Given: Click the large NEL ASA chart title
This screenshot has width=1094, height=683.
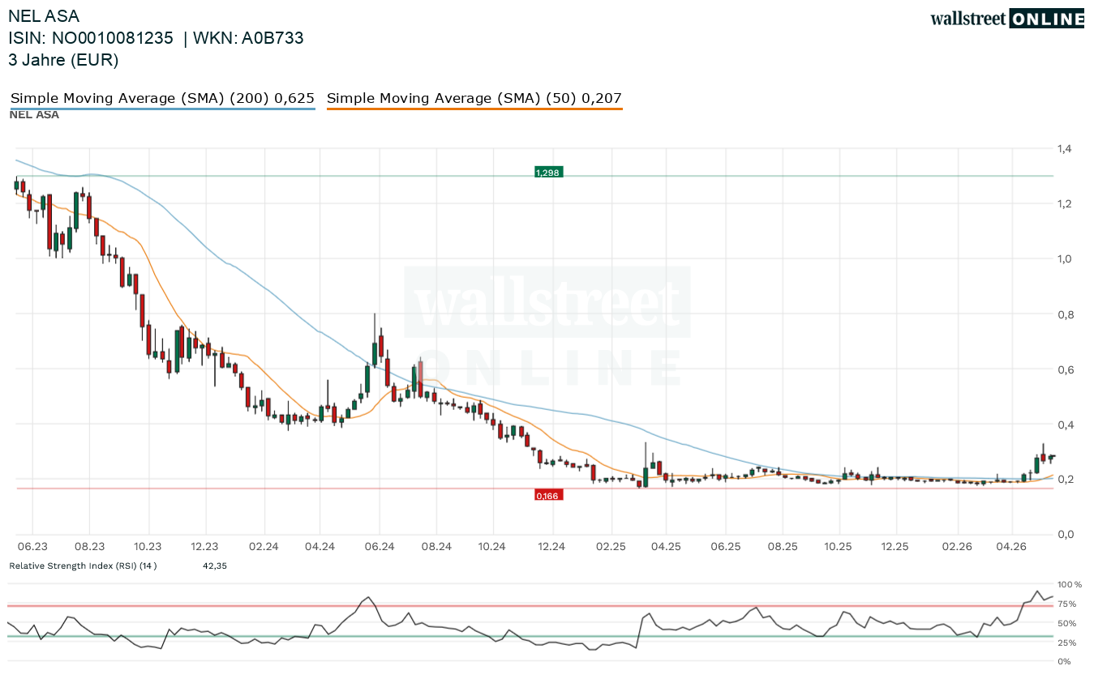Looking at the screenshot, I should click(44, 15).
